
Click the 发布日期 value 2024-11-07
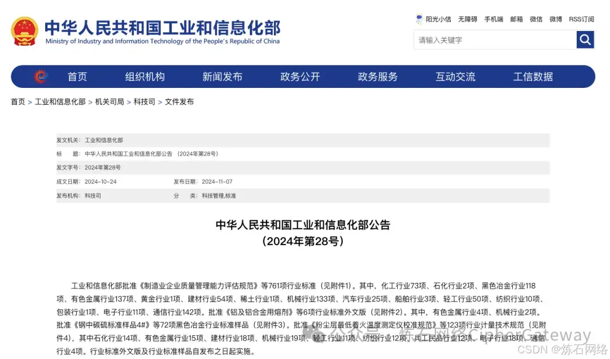[x=217, y=181]
